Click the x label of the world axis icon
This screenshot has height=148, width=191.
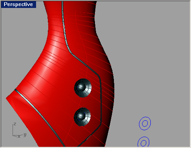tap(19, 136)
